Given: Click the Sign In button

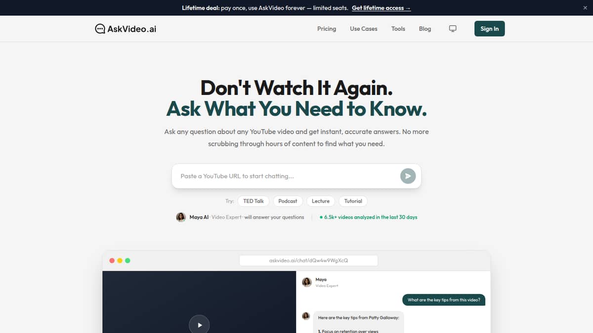Looking at the screenshot, I should pos(490,29).
